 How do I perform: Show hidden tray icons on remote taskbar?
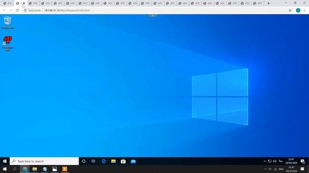(x=265, y=161)
